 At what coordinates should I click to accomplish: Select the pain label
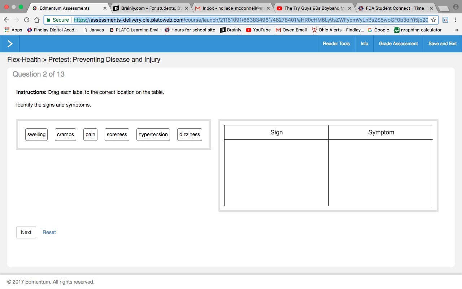90,134
